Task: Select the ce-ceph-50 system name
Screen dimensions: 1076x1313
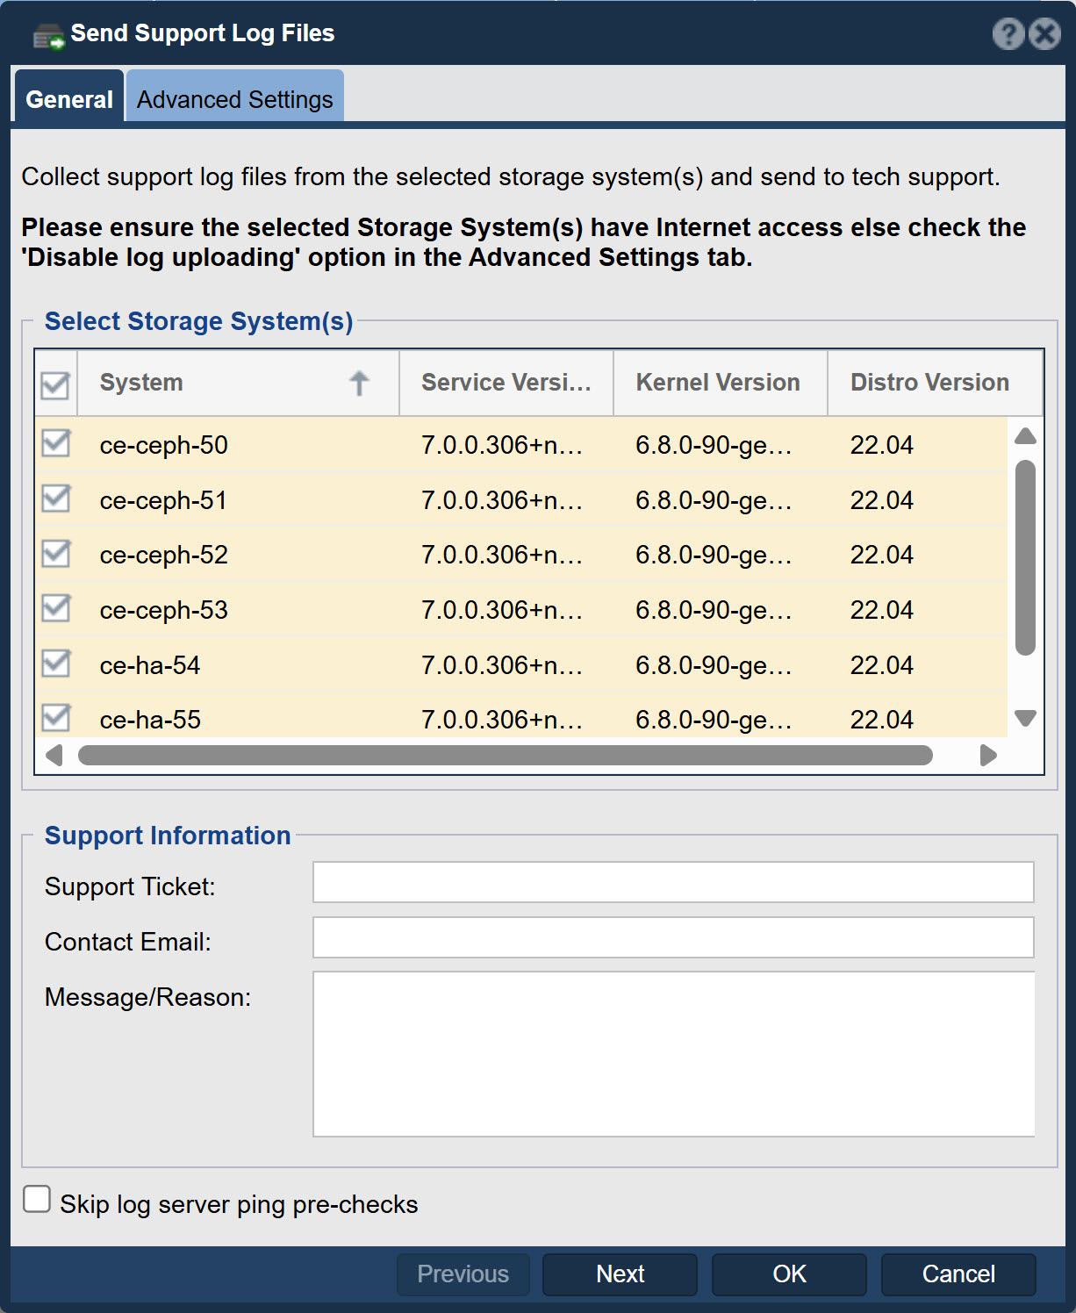Action: pyautogui.click(x=164, y=445)
